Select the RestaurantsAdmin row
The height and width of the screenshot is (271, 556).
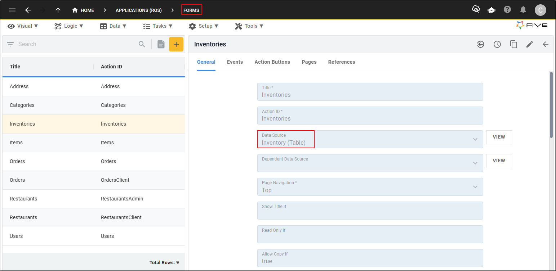click(94, 199)
